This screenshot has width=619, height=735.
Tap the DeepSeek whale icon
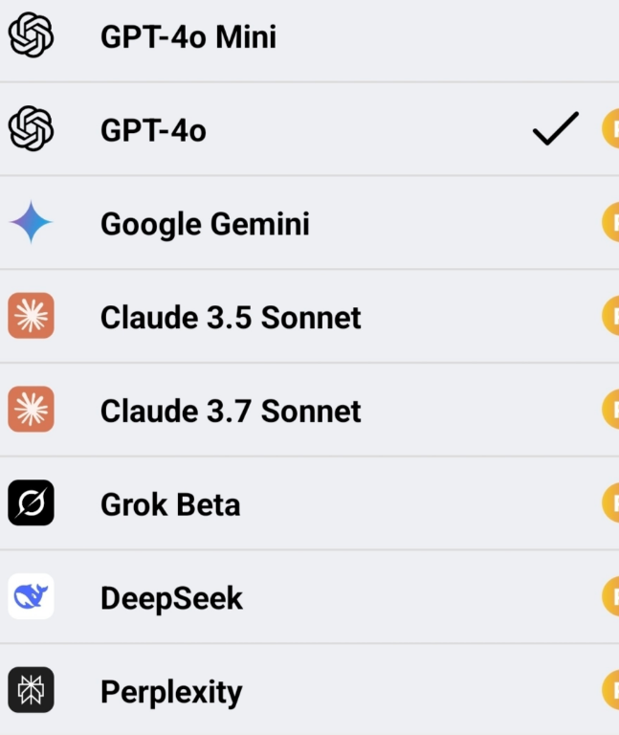click(x=31, y=597)
